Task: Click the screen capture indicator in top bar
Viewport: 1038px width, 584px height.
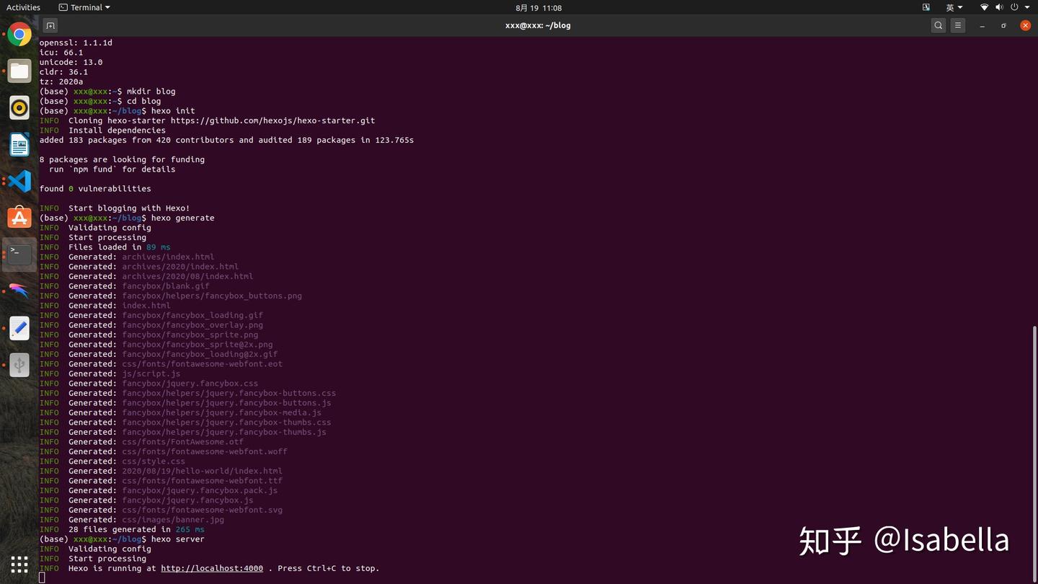Action: coord(925,7)
